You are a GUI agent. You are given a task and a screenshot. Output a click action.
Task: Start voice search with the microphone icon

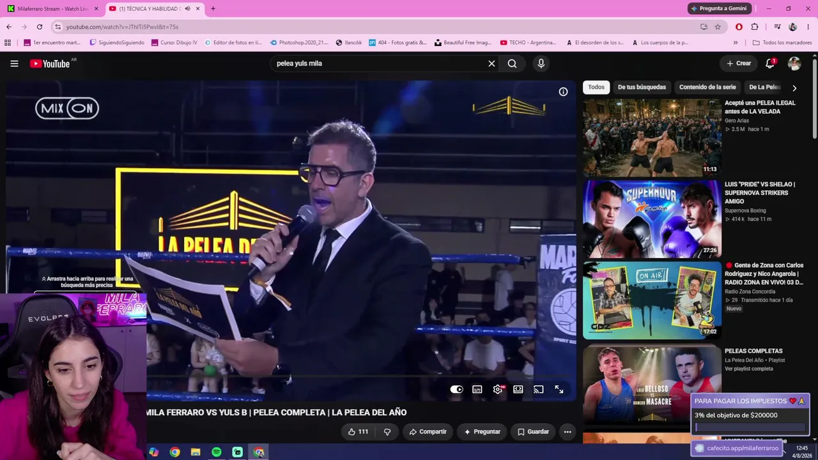pos(541,63)
